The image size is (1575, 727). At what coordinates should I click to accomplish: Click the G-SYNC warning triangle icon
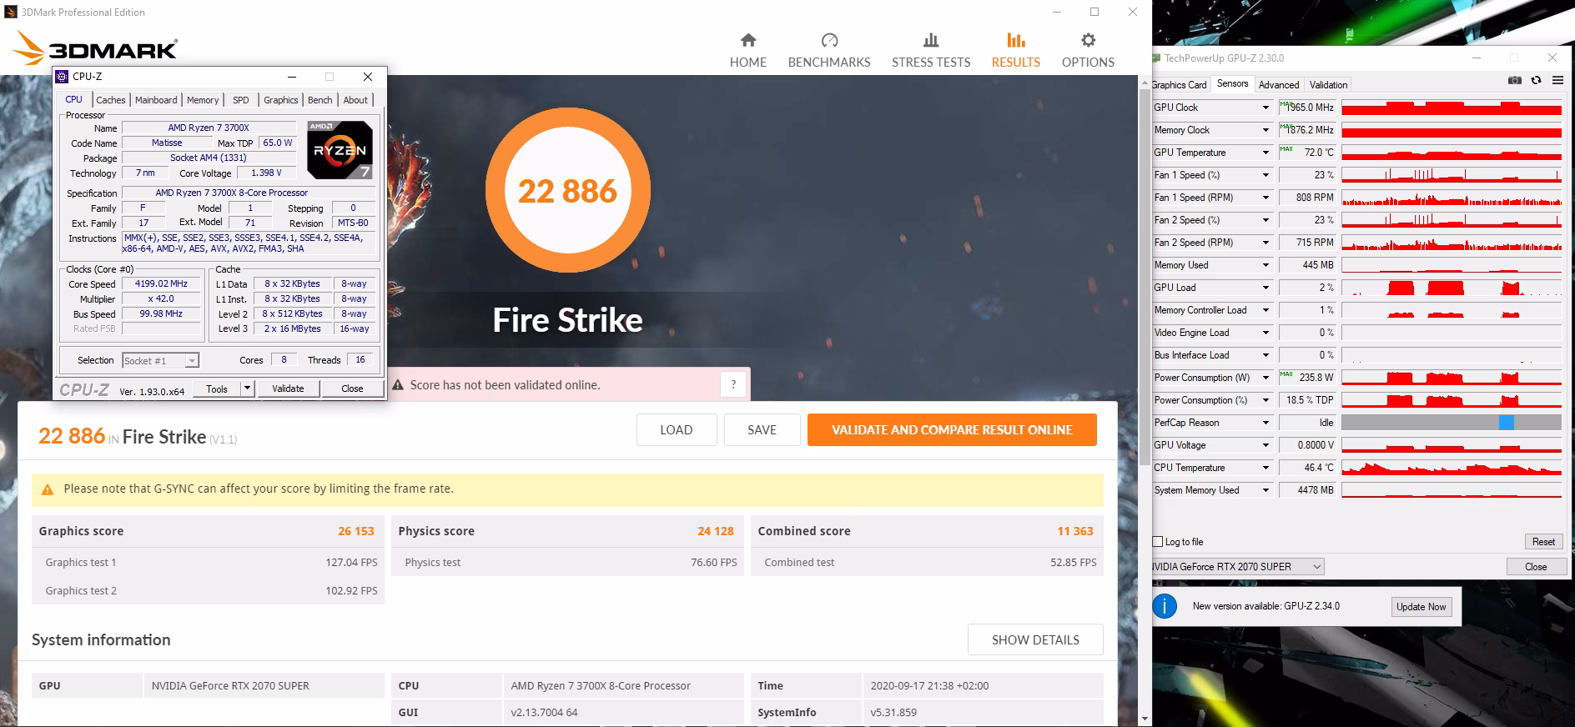tap(48, 489)
